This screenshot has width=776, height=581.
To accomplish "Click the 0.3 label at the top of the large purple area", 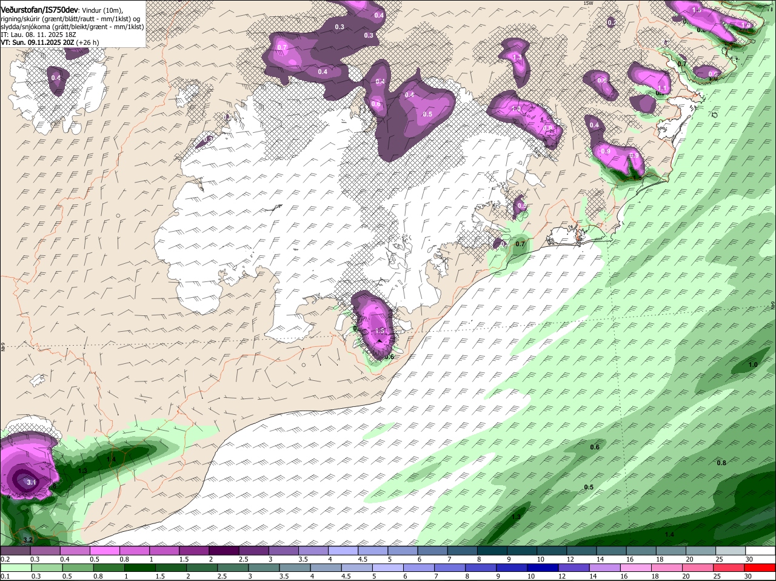I will point(339,27).
